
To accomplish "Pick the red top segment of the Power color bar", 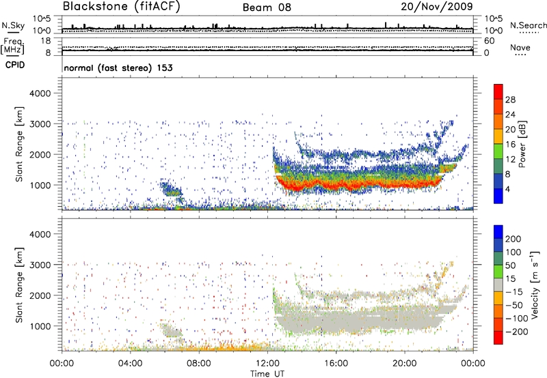I will (x=498, y=91).
